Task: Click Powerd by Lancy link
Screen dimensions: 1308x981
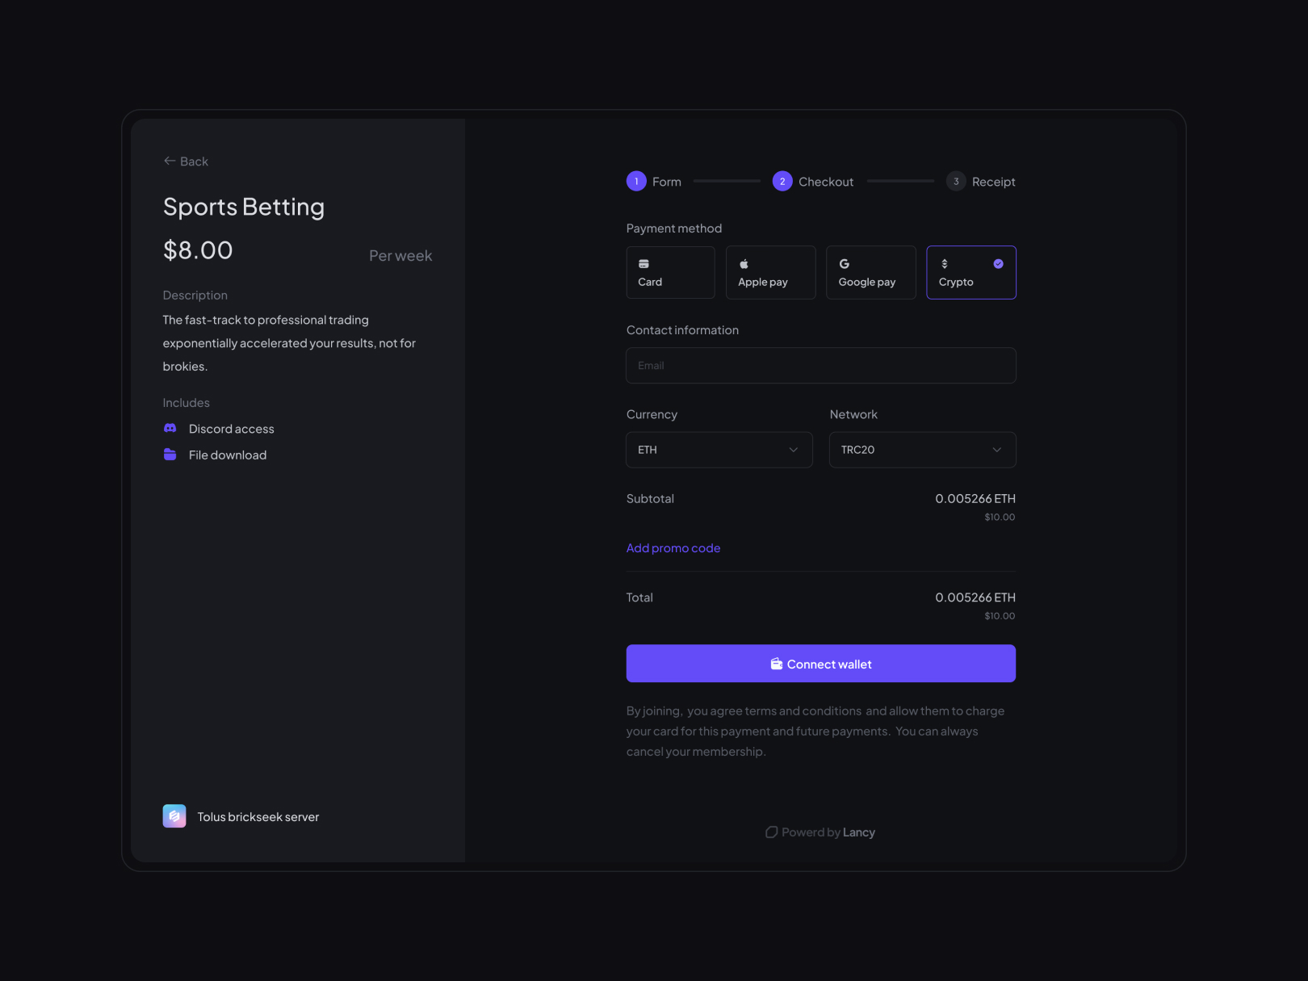Action: [820, 832]
